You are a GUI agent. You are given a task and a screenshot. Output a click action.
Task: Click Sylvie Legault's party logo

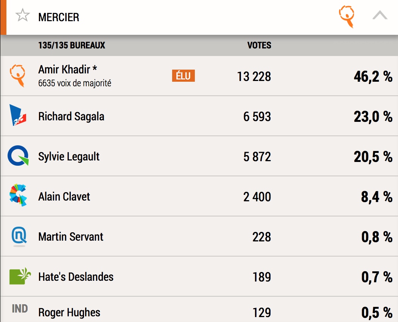pos(18,156)
